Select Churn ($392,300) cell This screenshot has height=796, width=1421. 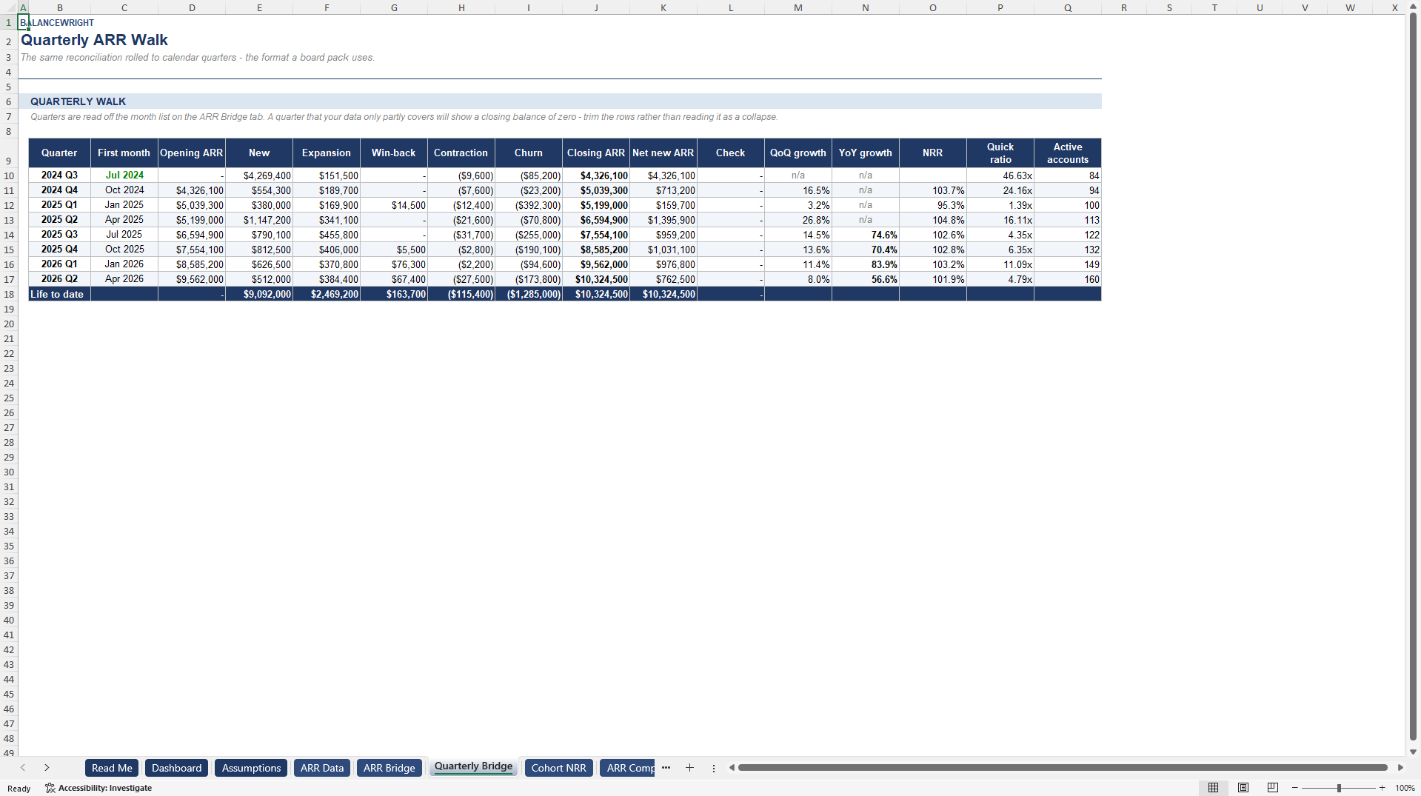529,205
